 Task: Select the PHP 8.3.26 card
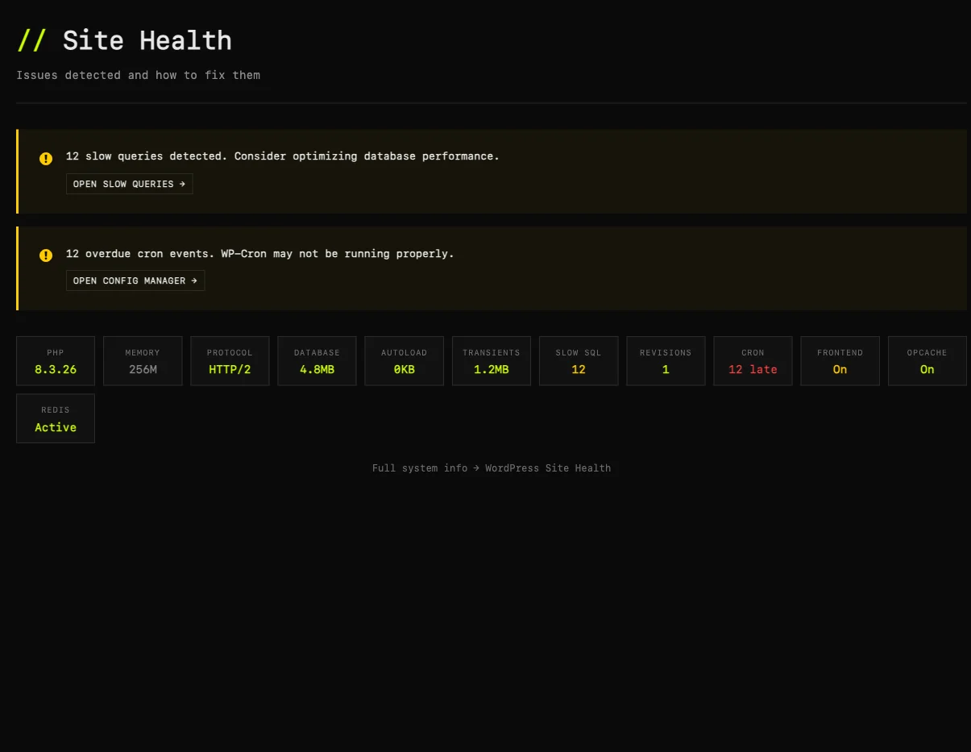tap(55, 360)
